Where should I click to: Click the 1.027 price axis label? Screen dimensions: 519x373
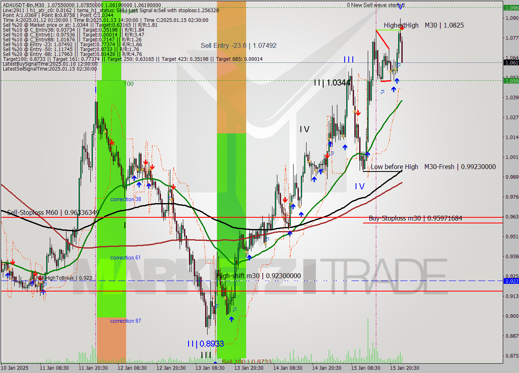[511, 117]
